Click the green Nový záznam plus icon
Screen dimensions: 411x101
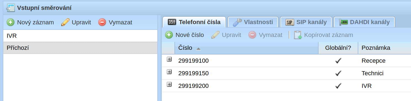[x=10, y=22]
